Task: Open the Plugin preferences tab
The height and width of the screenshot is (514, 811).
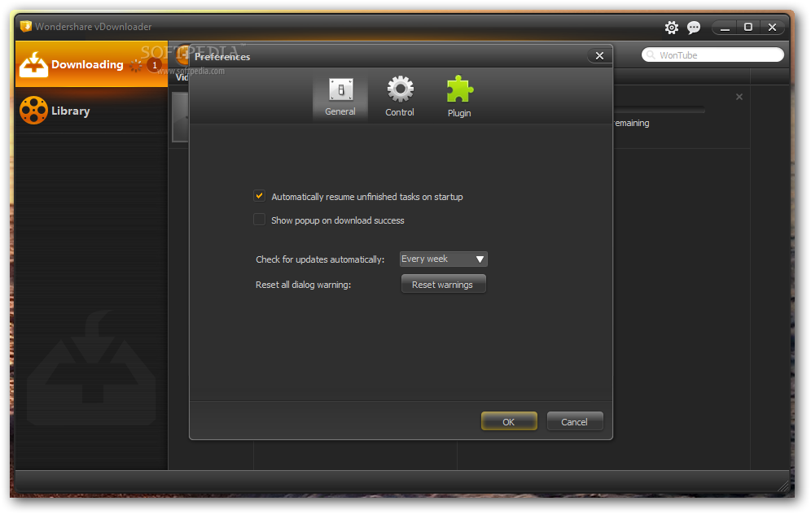Action: pos(459,97)
